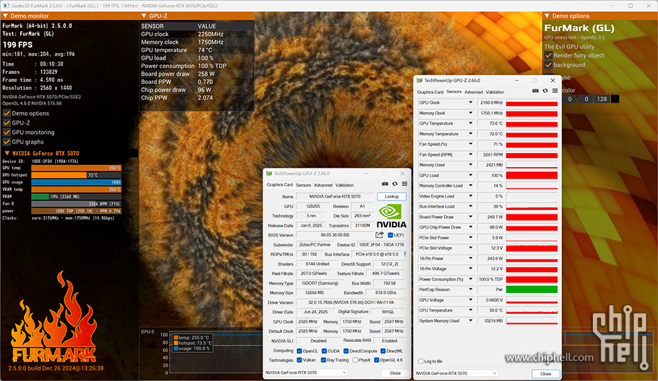The image size is (658, 381).
Task: Click the BIOS export share icon
Action: click(x=379, y=235)
